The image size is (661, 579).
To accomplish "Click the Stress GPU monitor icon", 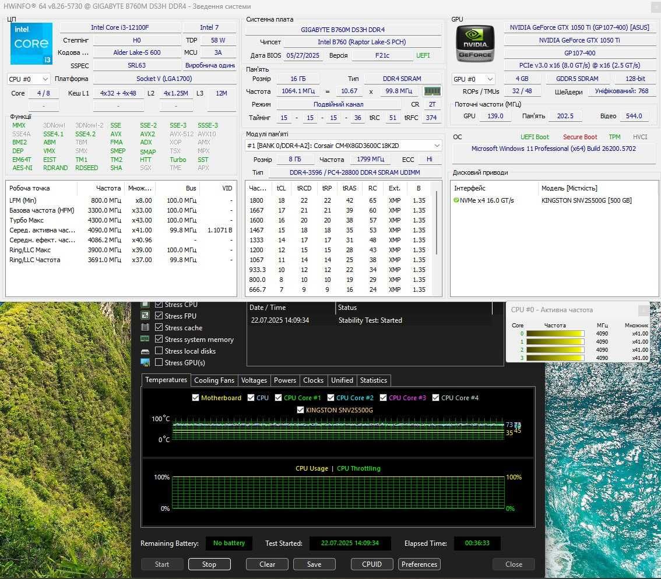I will (145, 362).
